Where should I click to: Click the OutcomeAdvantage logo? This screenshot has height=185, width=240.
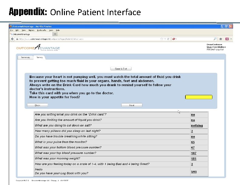click(x=38, y=48)
